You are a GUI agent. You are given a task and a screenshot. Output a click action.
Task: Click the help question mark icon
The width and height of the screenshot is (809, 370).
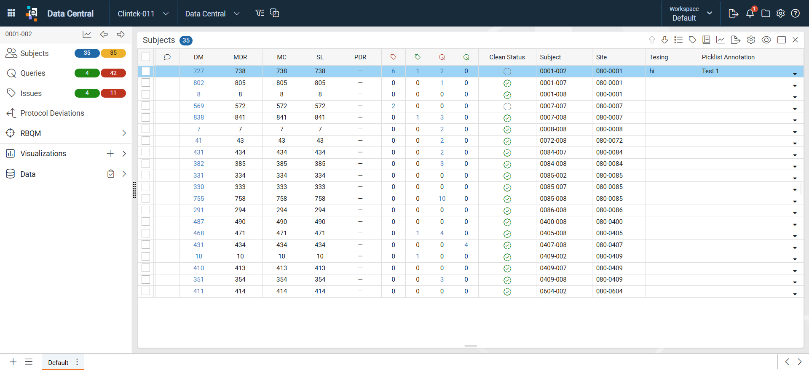(x=796, y=13)
